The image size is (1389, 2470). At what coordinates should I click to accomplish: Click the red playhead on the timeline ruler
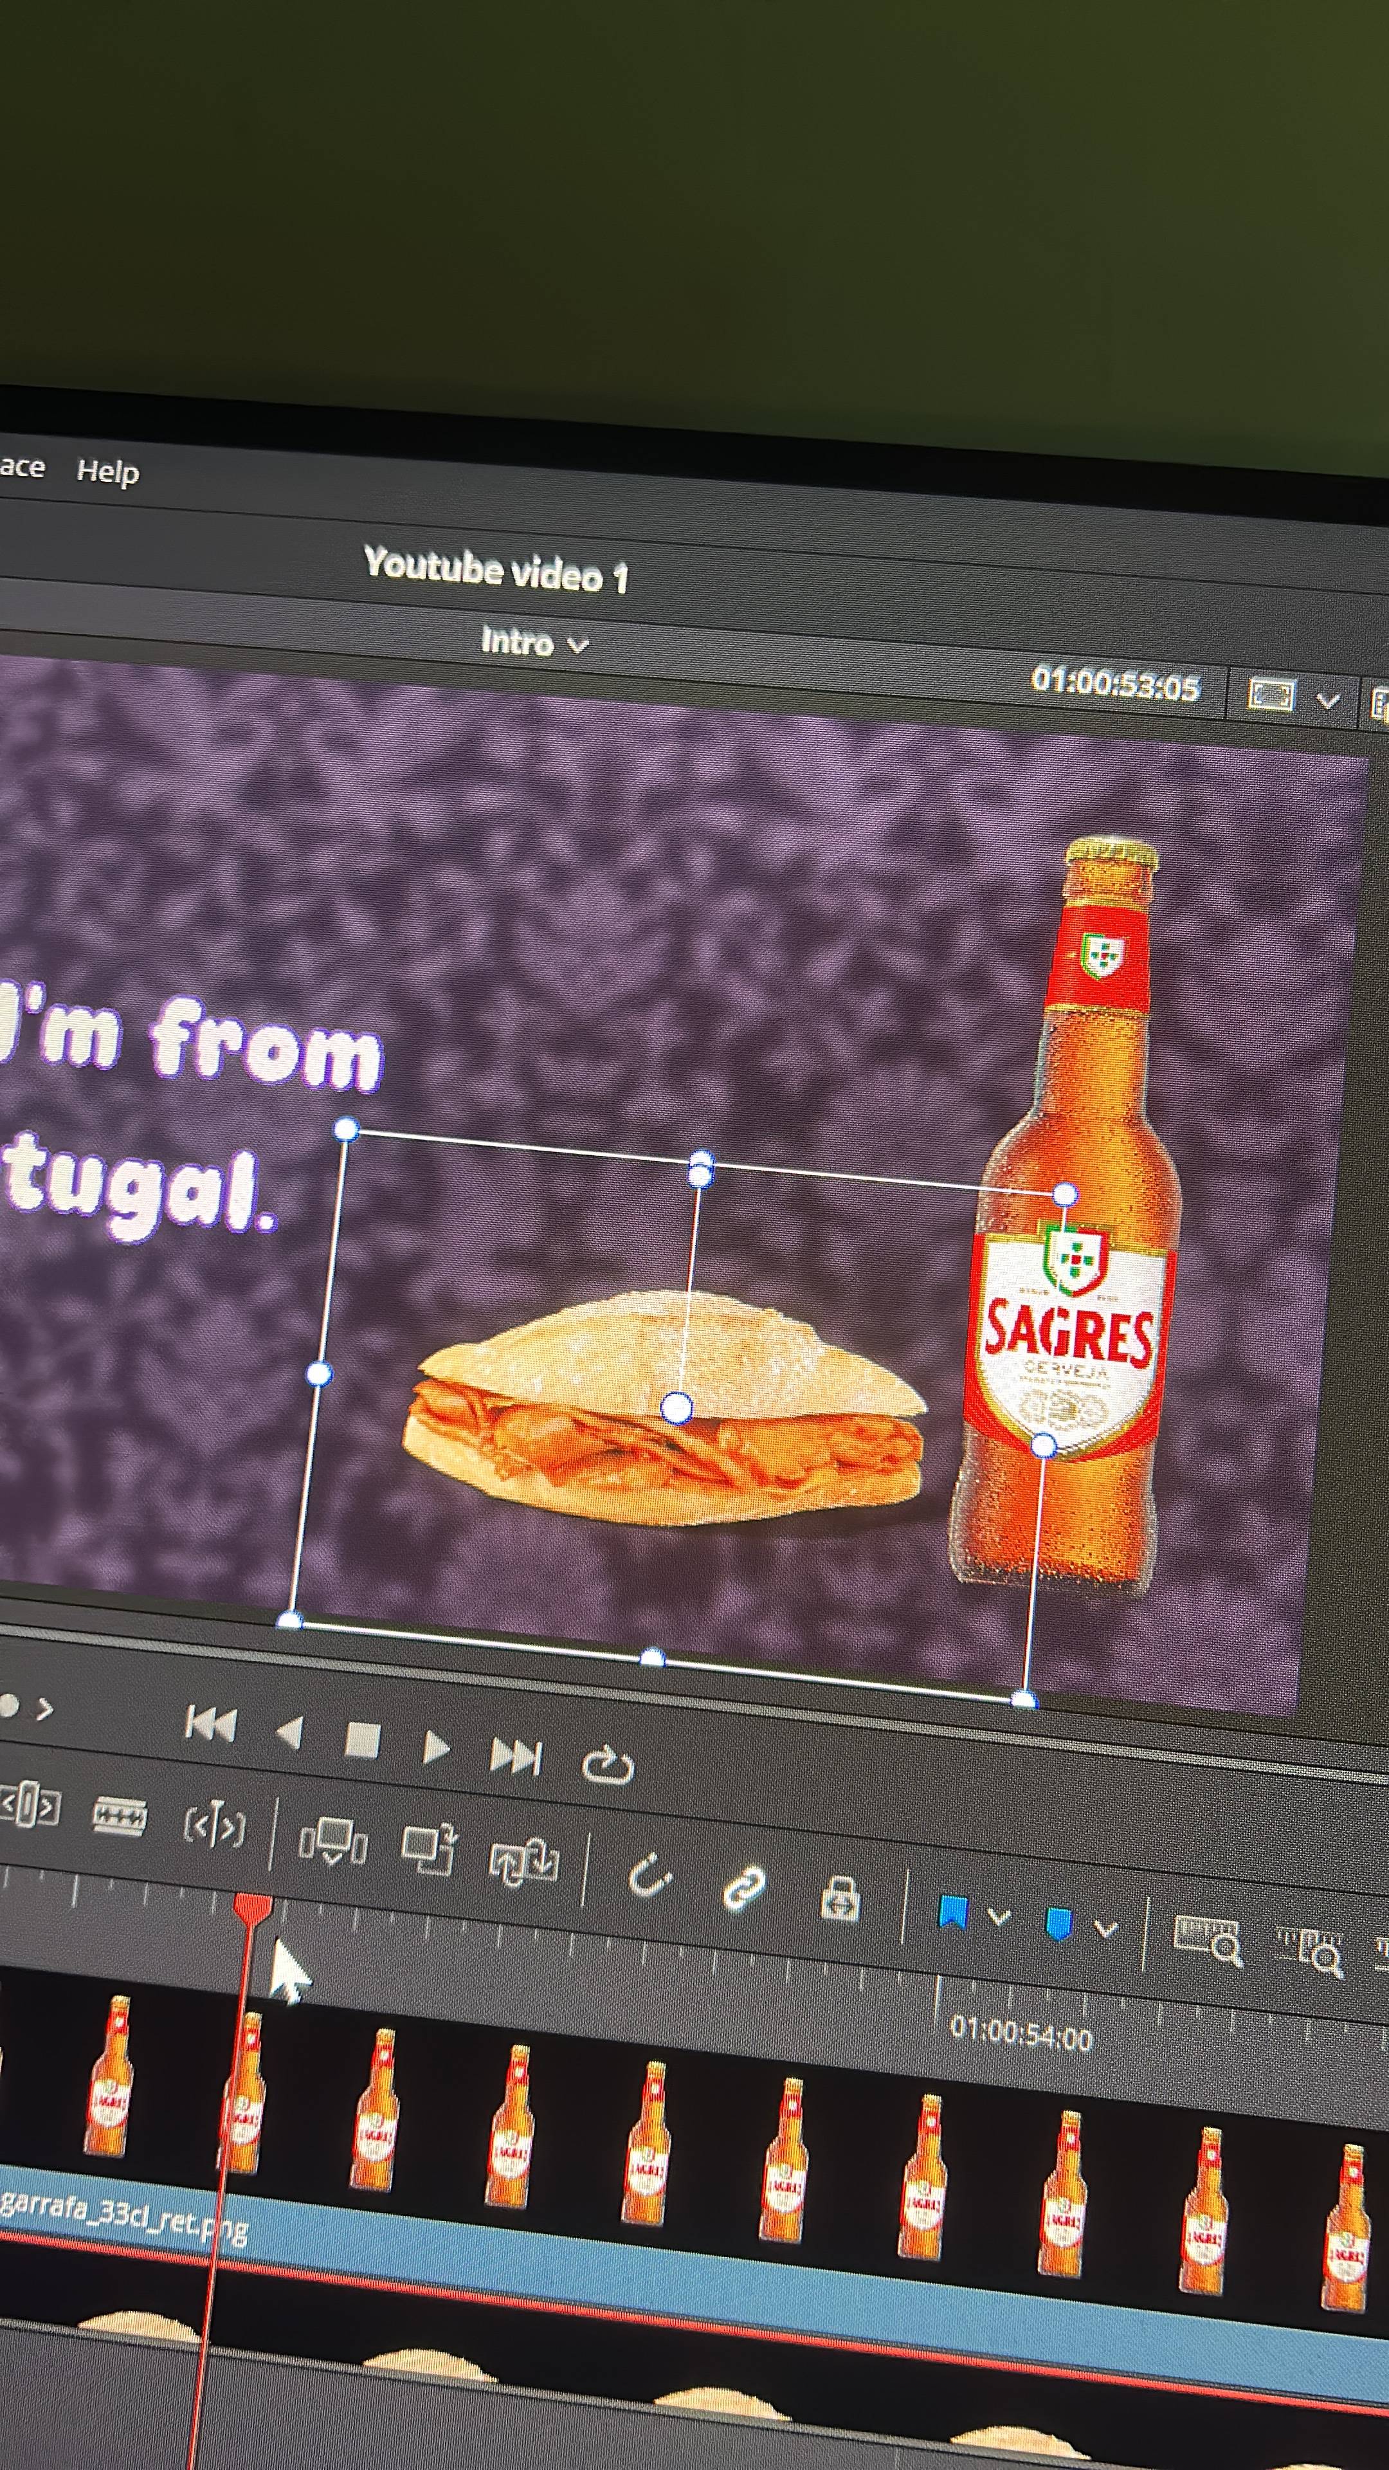252,1907
